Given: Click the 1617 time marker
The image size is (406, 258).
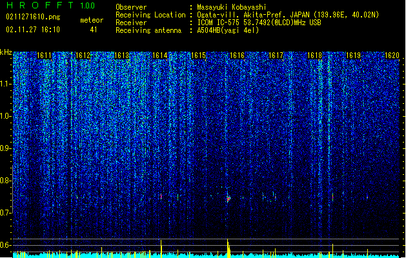Looking at the screenshot, I should coord(276,55).
